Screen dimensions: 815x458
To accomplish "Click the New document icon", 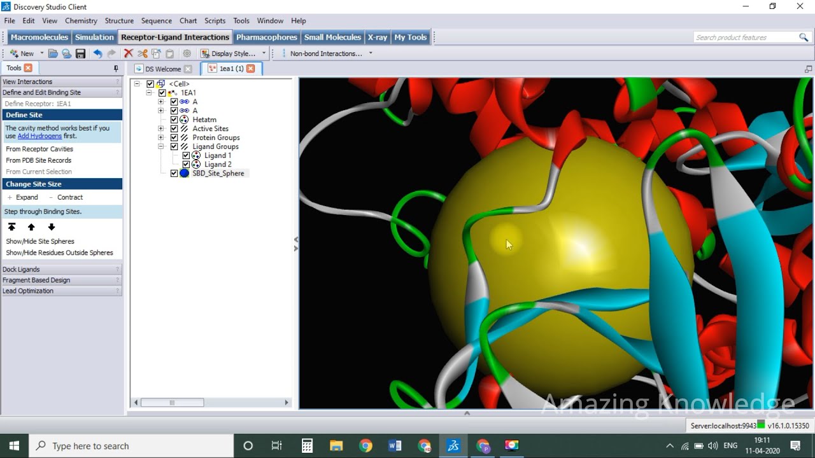I will point(14,53).
